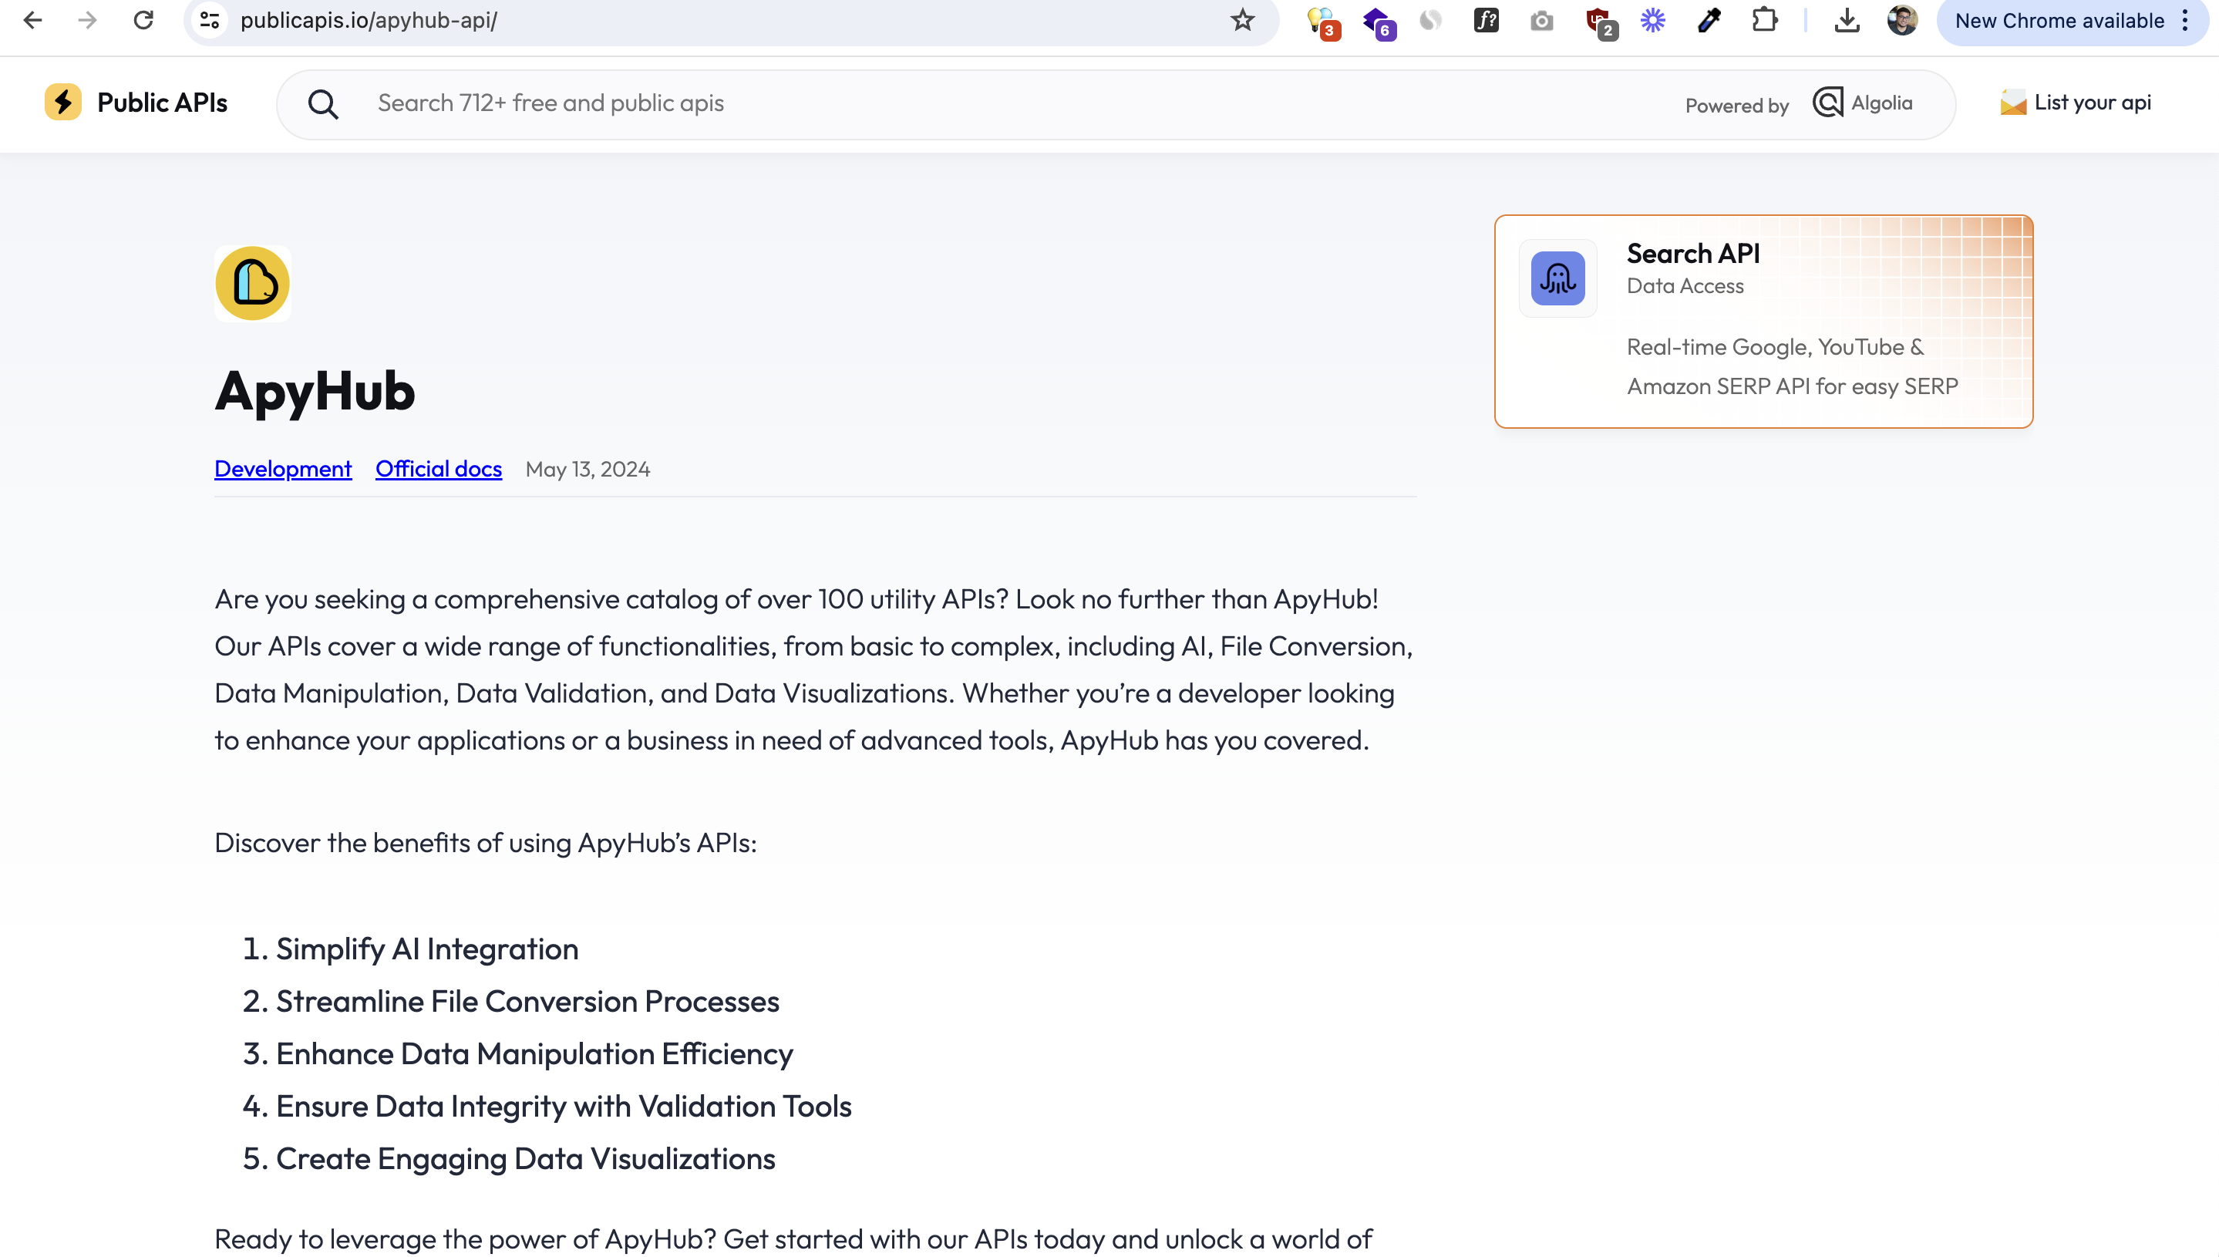Open the Search API sponsored card
This screenshot has width=2219, height=1257.
(x=1763, y=321)
